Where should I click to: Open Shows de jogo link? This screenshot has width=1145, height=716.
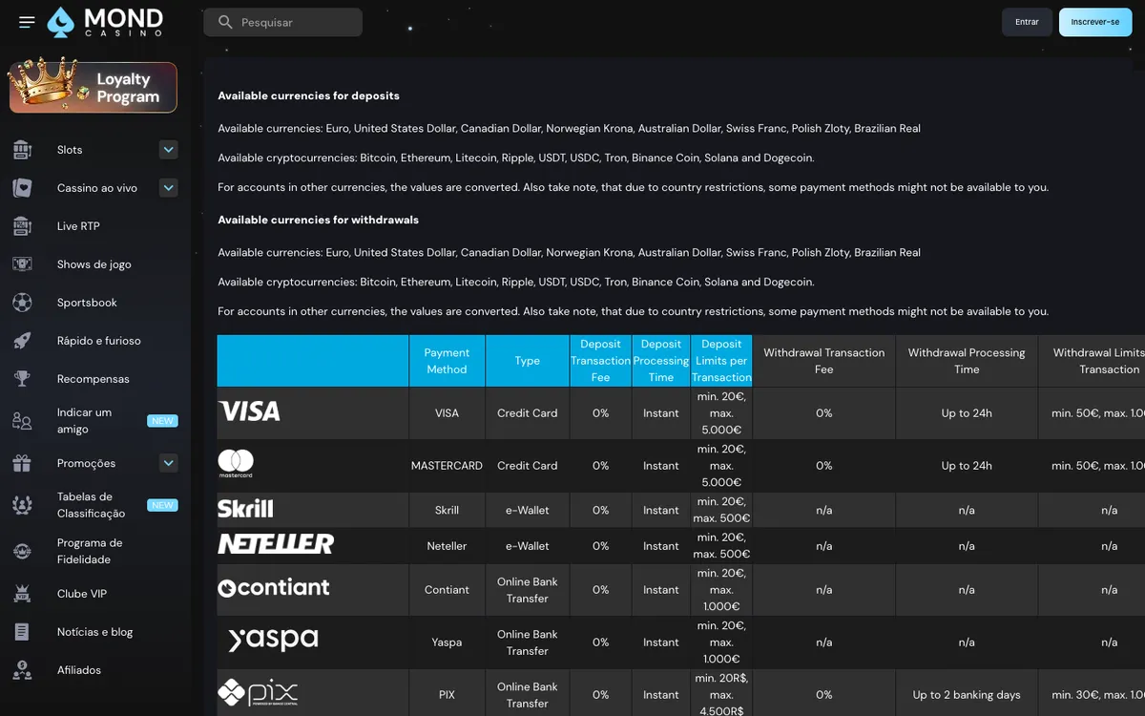[x=94, y=264]
